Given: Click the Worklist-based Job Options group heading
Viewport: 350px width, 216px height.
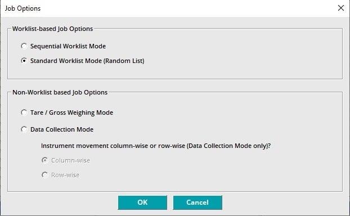Looking at the screenshot, I should click(52, 29).
